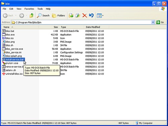Click the uninstall-bliss.ico file name
The height and width of the screenshot is (126, 168).
tap(14, 74)
